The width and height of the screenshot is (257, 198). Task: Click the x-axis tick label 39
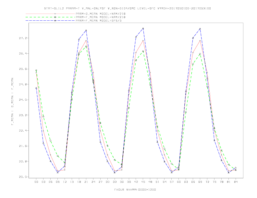pos(129,182)
